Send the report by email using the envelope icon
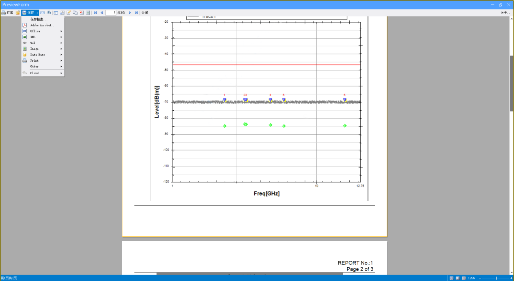Viewport: 514px width, 281px height. [x=42, y=13]
